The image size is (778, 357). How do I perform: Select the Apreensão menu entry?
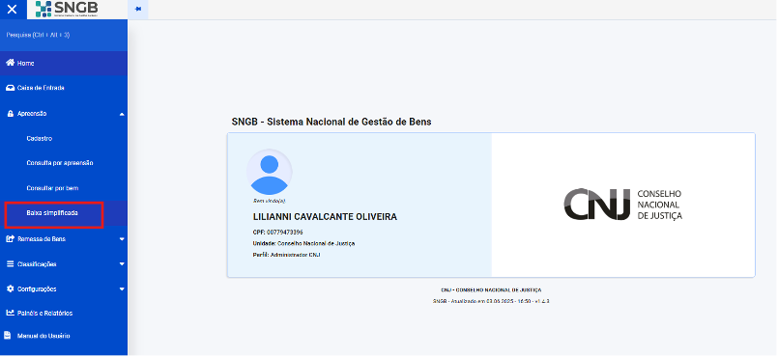(64, 114)
